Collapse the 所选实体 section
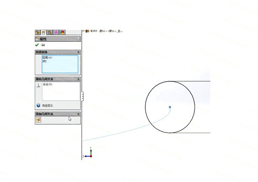 click(x=78, y=52)
